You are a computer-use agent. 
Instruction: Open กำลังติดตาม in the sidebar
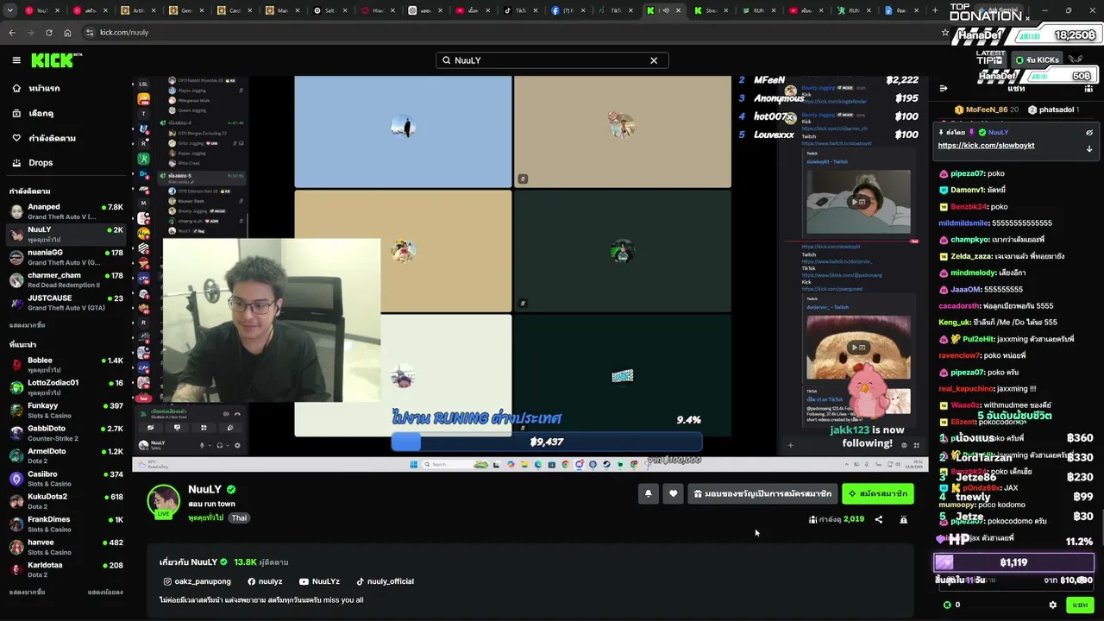66,138
